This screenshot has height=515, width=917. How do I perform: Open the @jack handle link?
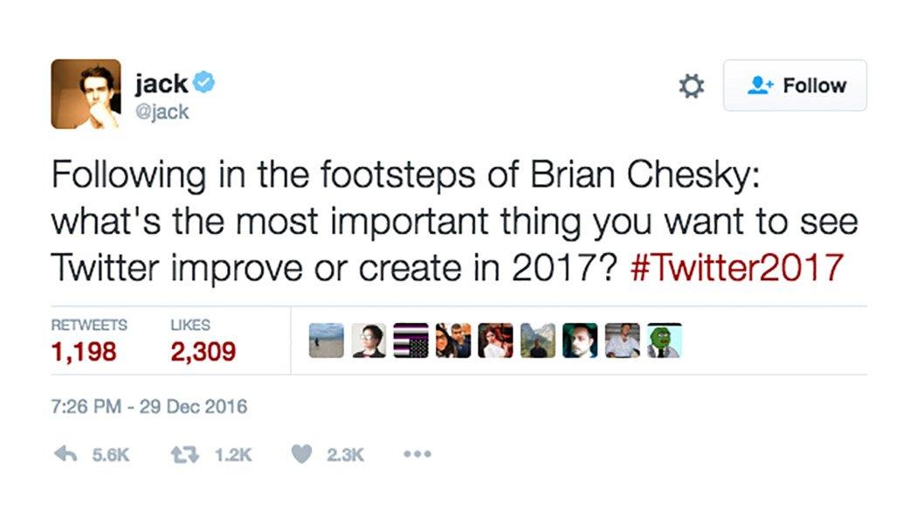coord(162,112)
